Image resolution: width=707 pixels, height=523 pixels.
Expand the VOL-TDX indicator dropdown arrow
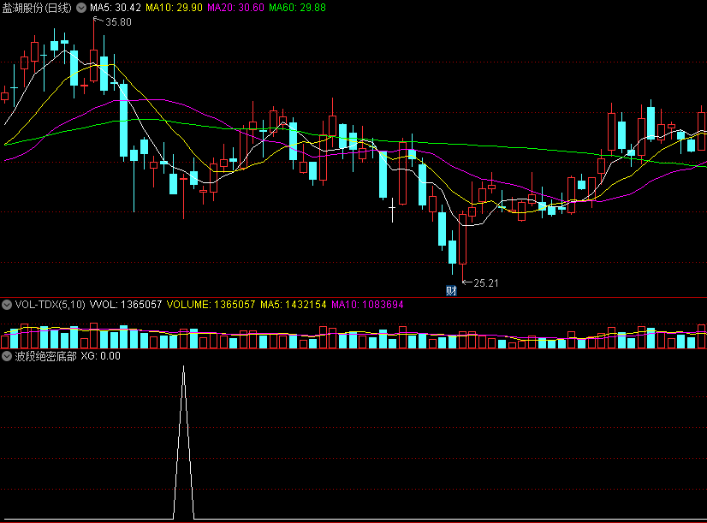[x=7, y=305]
